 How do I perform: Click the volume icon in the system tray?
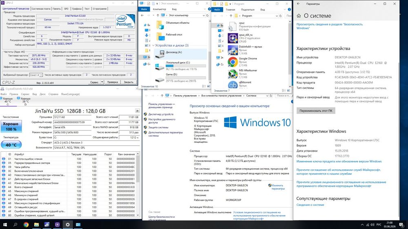[x=373, y=225]
